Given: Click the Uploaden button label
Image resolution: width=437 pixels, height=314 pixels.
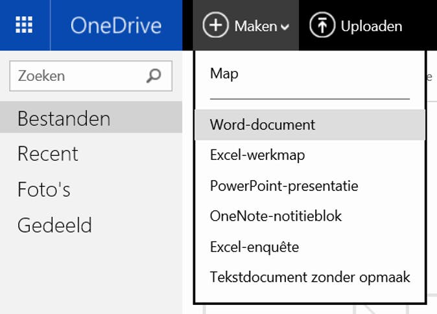Looking at the screenshot, I should (372, 27).
